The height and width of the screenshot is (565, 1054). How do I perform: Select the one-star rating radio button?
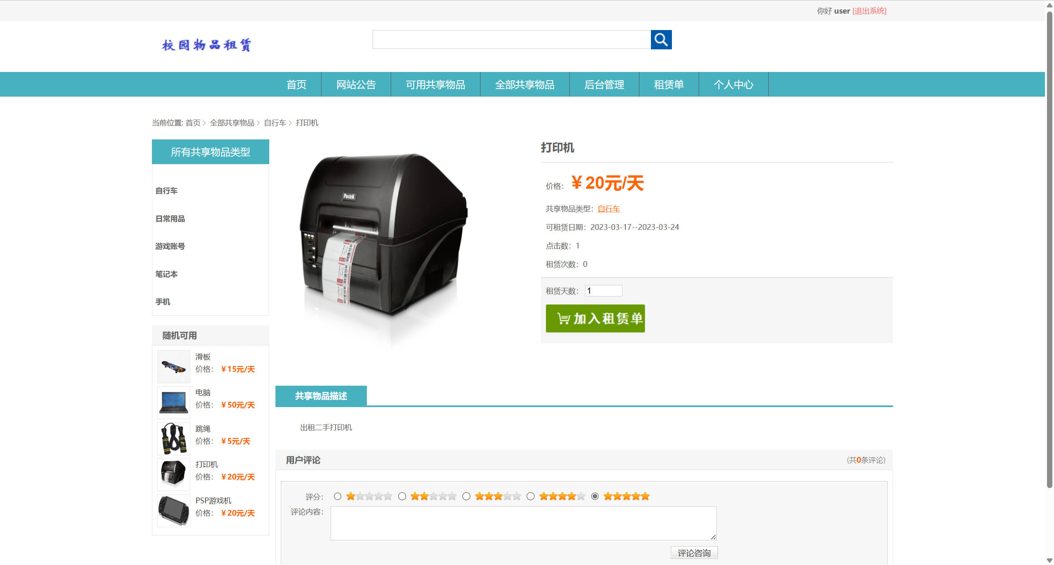pyautogui.click(x=338, y=496)
